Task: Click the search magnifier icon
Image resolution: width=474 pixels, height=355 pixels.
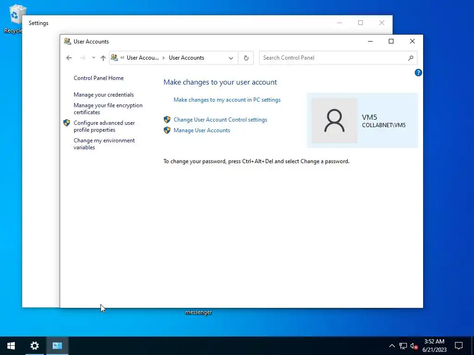Action: pyautogui.click(x=411, y=58)
